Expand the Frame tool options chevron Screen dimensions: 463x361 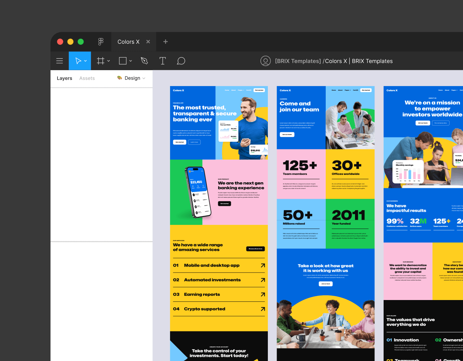(108, 61)
